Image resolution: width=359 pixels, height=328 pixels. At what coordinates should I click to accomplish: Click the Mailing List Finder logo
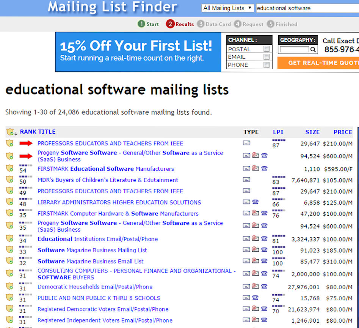click(112, 7)
